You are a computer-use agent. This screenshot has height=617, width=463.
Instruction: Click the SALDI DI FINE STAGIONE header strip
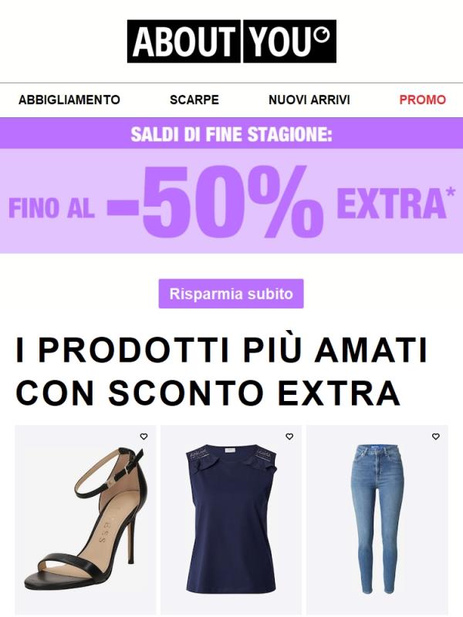point(231,133)
